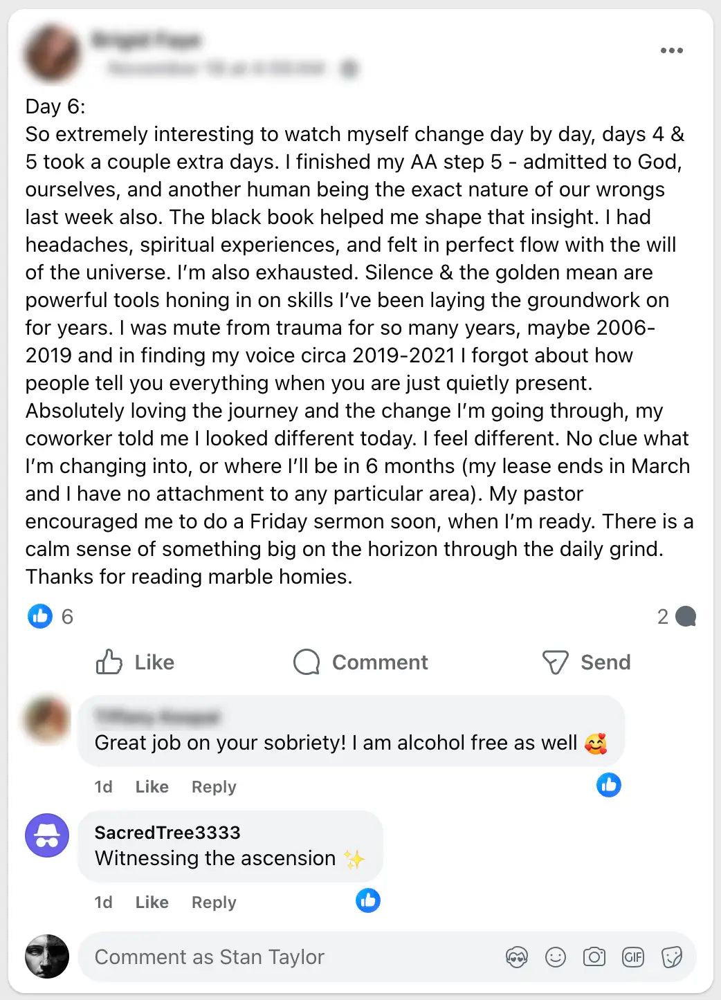View the like reaction on sobriety comment
The image size is (721, 1000).
[x=609, y=785]
